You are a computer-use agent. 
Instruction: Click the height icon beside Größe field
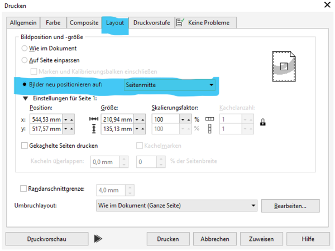click(x=93, y=129)
